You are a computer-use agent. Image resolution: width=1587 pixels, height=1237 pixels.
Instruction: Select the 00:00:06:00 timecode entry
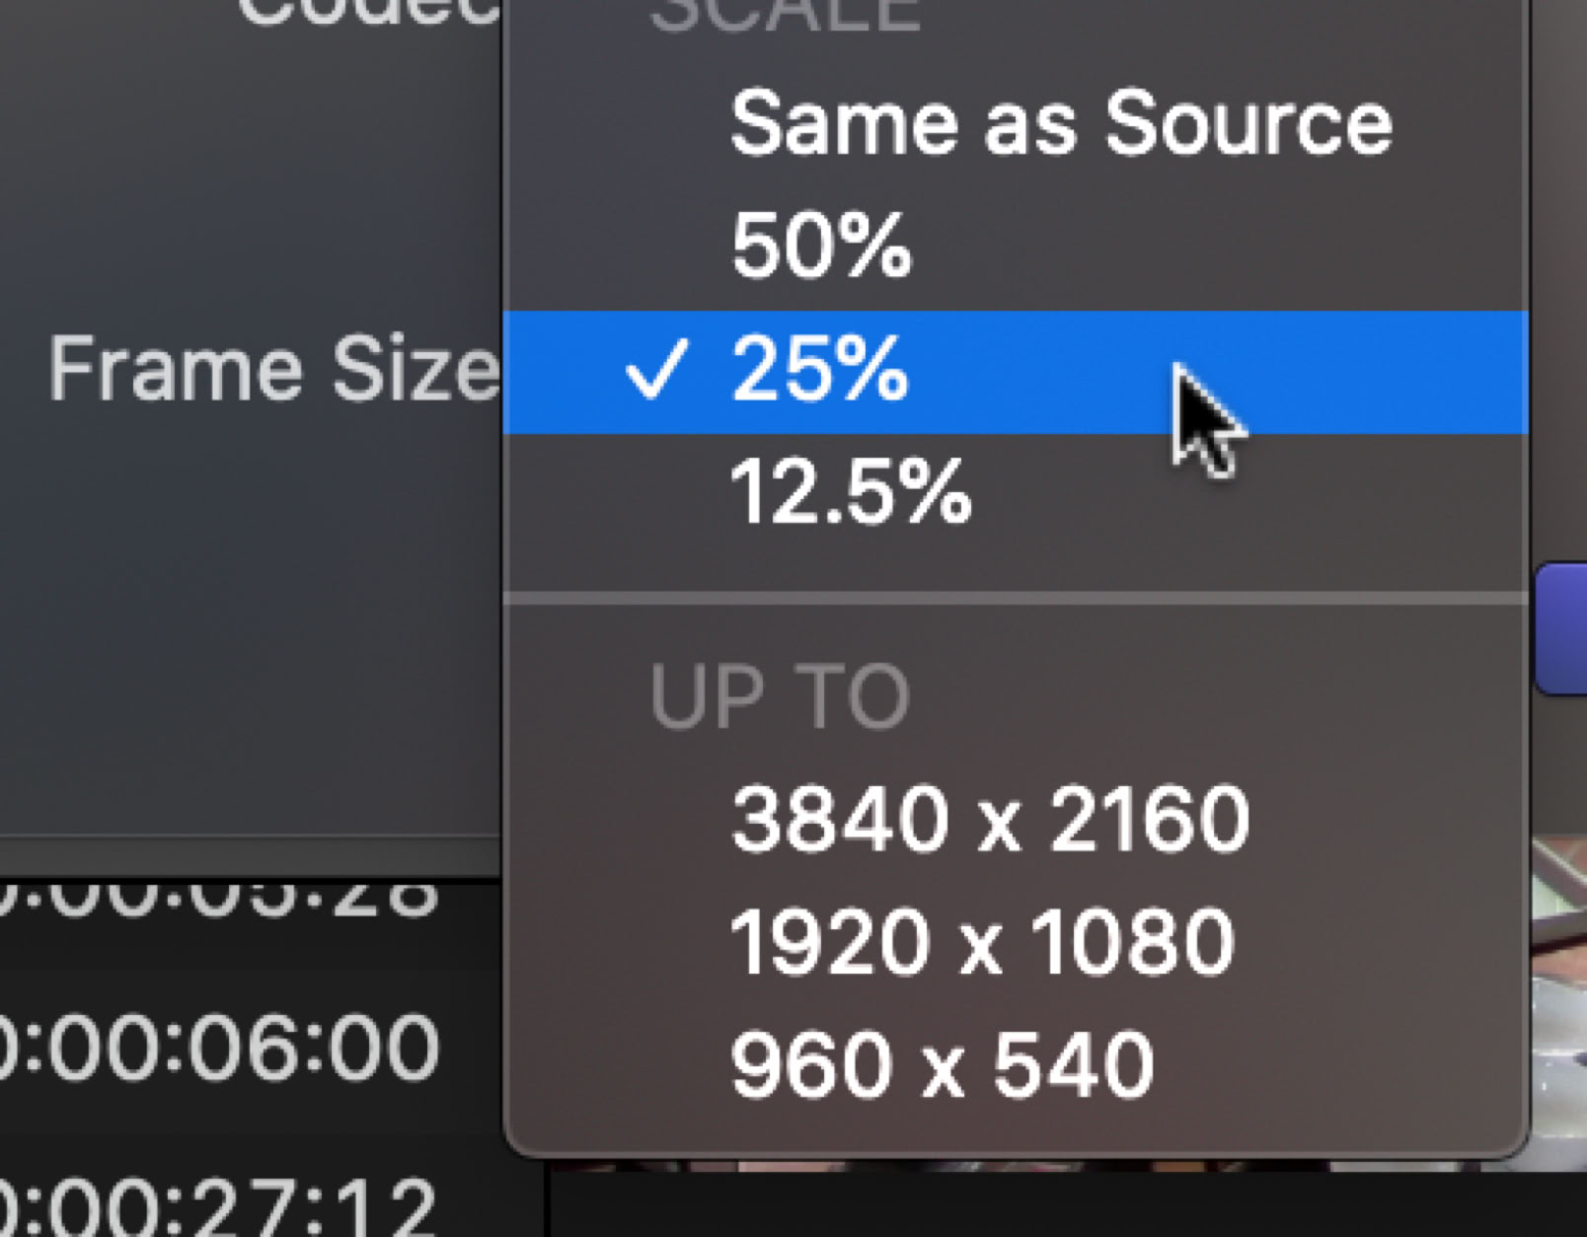point(219,1048)
